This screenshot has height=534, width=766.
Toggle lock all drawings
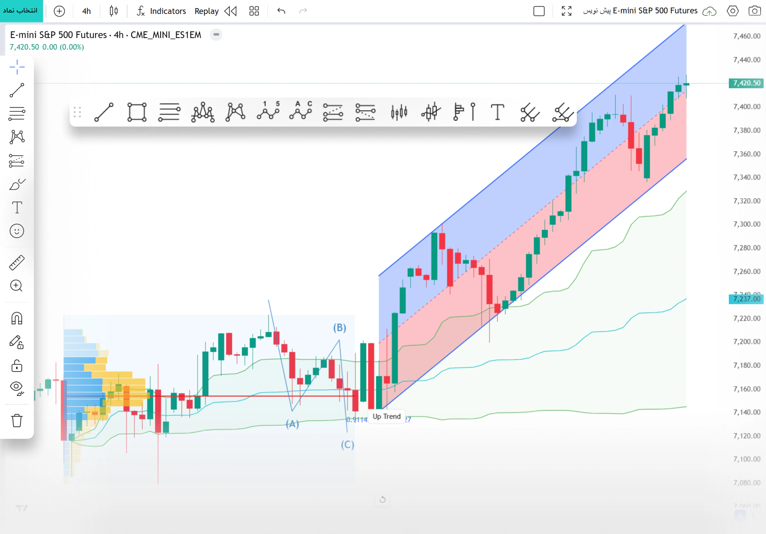pyautogui.click(x=17, y=366)
